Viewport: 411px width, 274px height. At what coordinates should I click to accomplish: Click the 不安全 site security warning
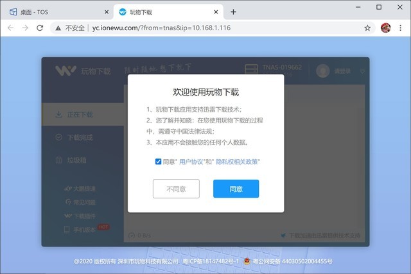tap(70, 28)
